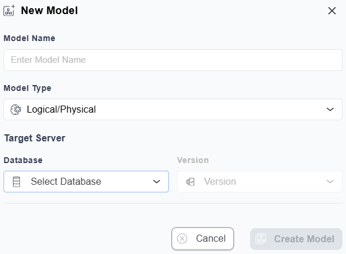This screenshot has height=254, width=346.
Task: Cancel the new model creation
Action: tap(202, 239)
